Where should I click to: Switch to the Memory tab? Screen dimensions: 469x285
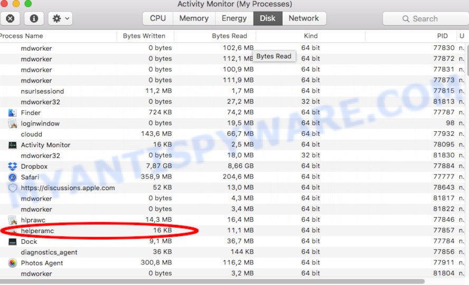[x=194, y=18]
